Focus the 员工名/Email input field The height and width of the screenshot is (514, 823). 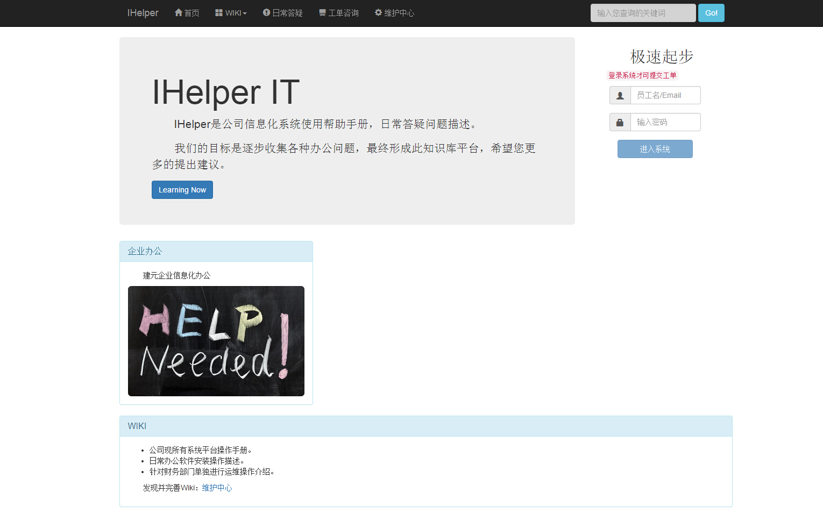click(x=665, y=95)
